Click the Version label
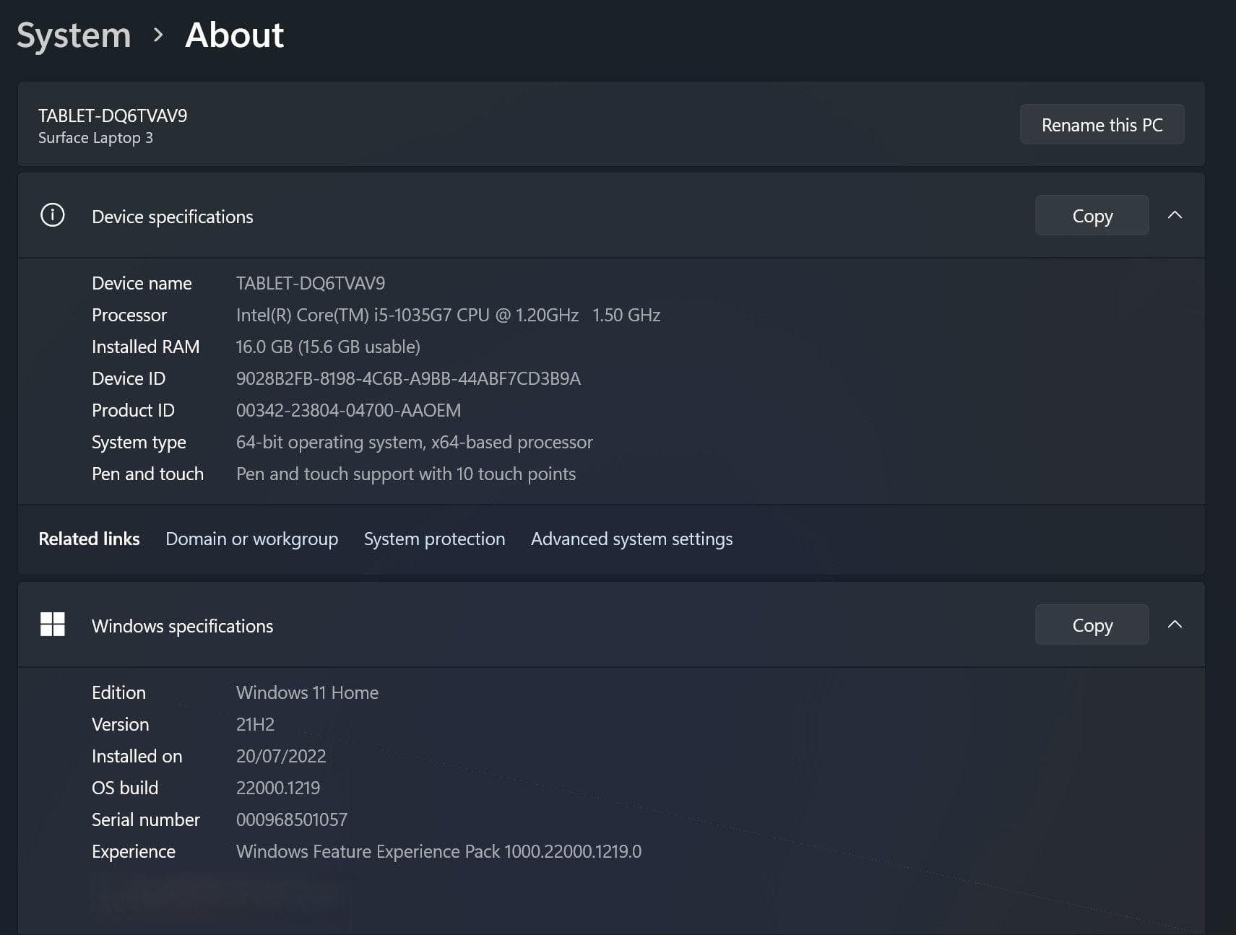 pos(120,724)
